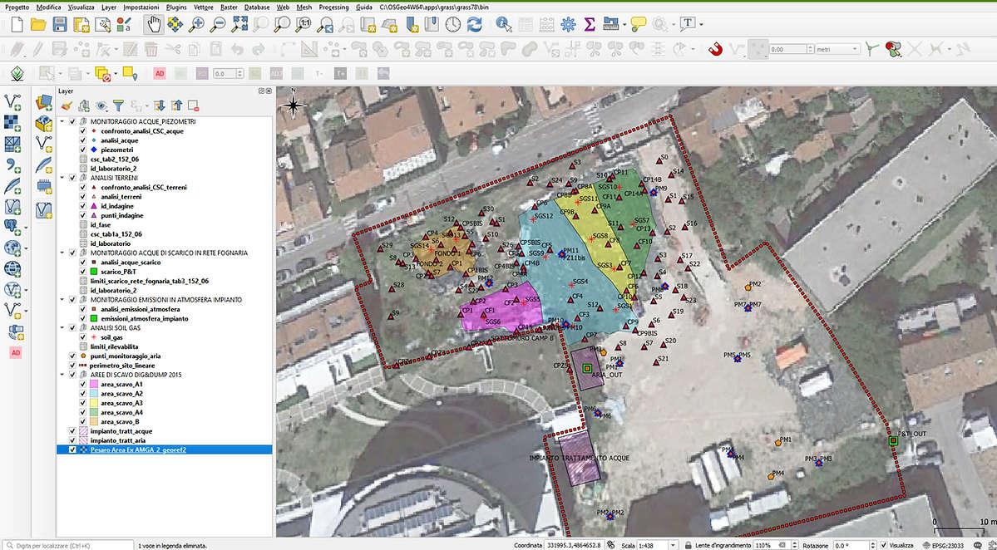
Task: Uncheck the area_scavo_A1 layer
Action: (83, 384)
